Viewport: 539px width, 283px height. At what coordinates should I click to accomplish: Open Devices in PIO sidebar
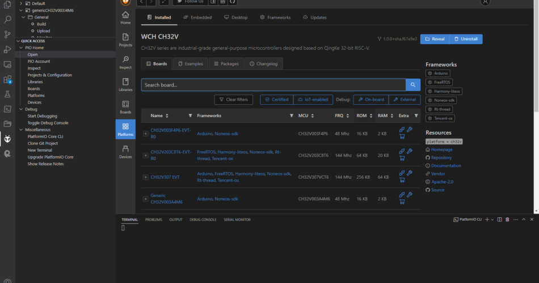(125, 152)
